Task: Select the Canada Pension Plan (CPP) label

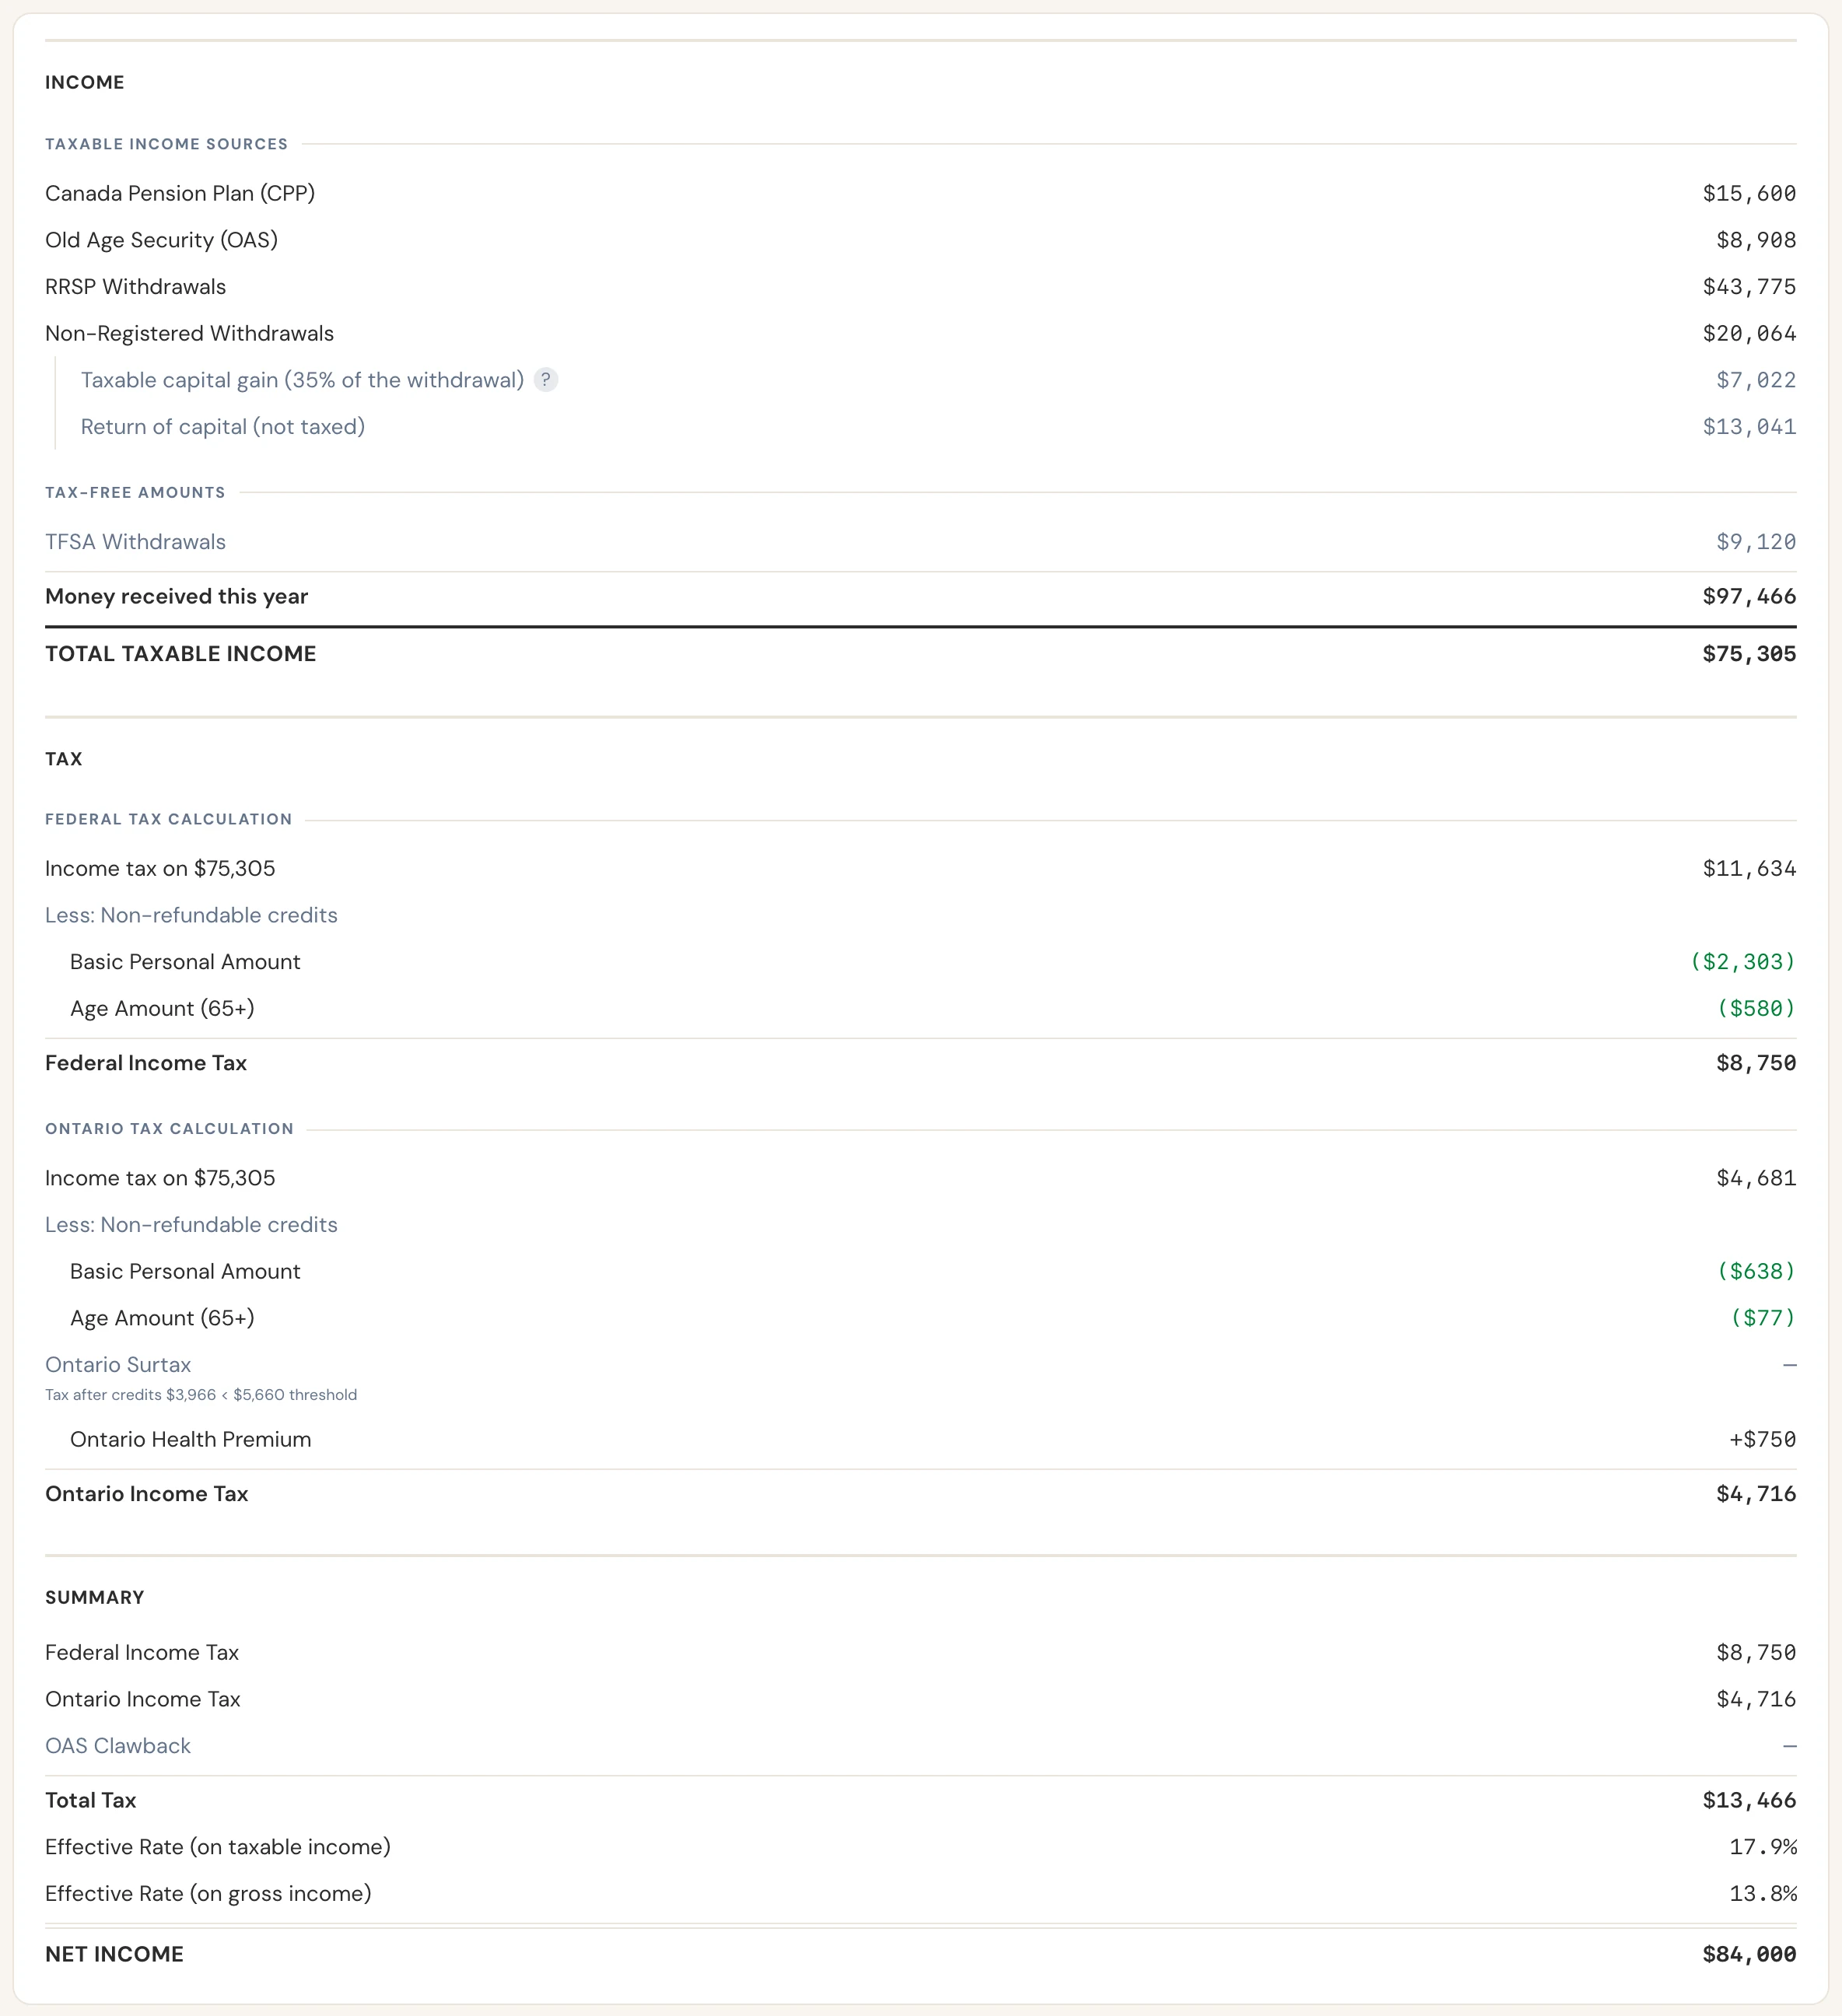Action: [x=180, y=193]
